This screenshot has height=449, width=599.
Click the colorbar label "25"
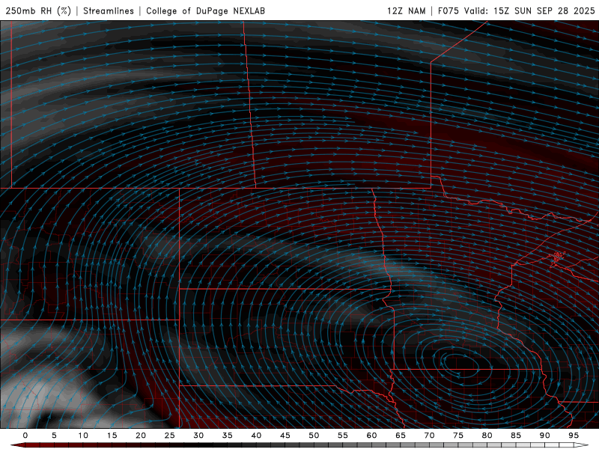tap(170, 436)
